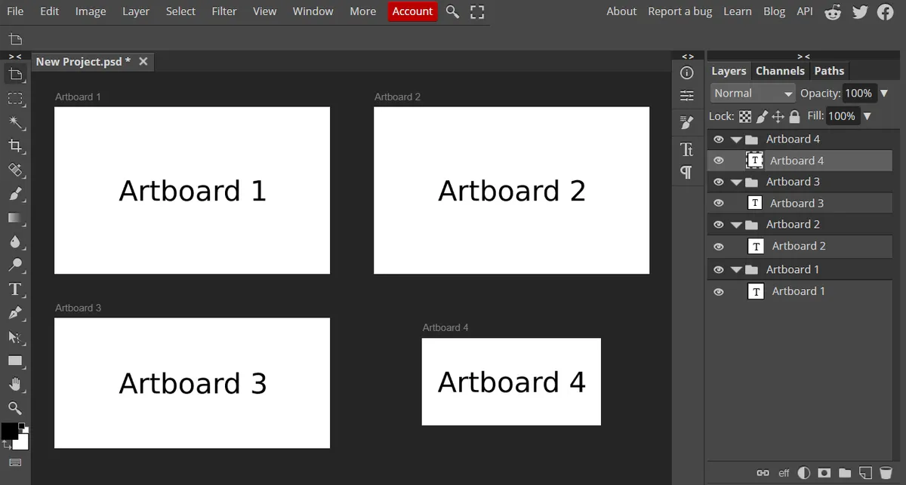Open the Twitter icon link
Image resolution: width=906 pixels, height=485 pixels.
coord(859,11)
